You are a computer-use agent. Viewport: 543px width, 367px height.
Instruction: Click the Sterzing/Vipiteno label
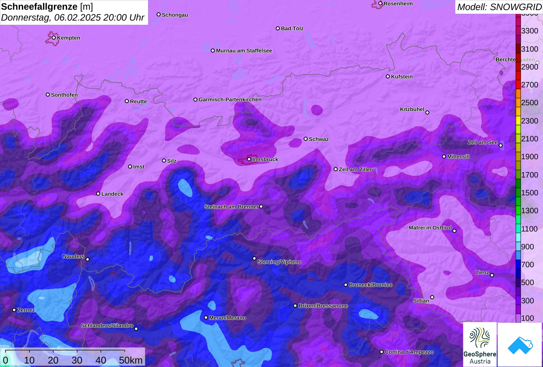(x=280, y=262)
